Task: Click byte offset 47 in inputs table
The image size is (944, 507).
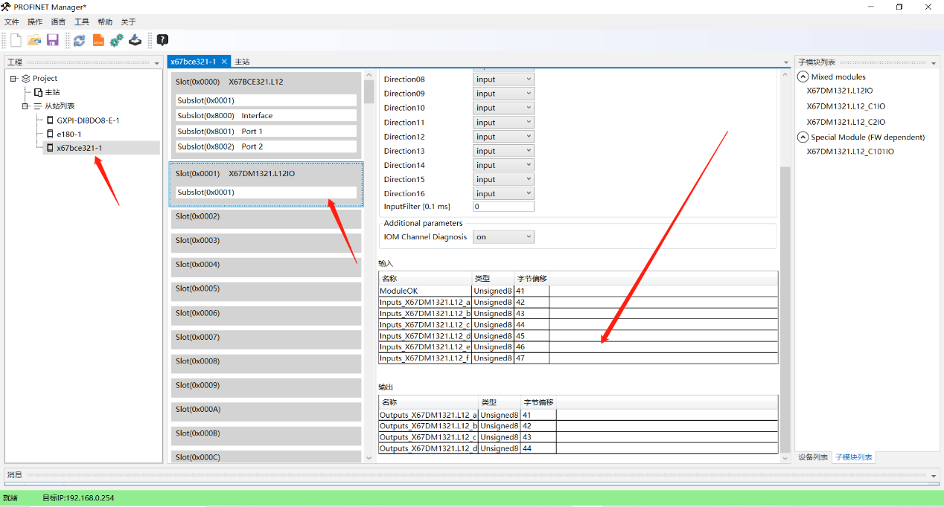Action: (520, 358)
